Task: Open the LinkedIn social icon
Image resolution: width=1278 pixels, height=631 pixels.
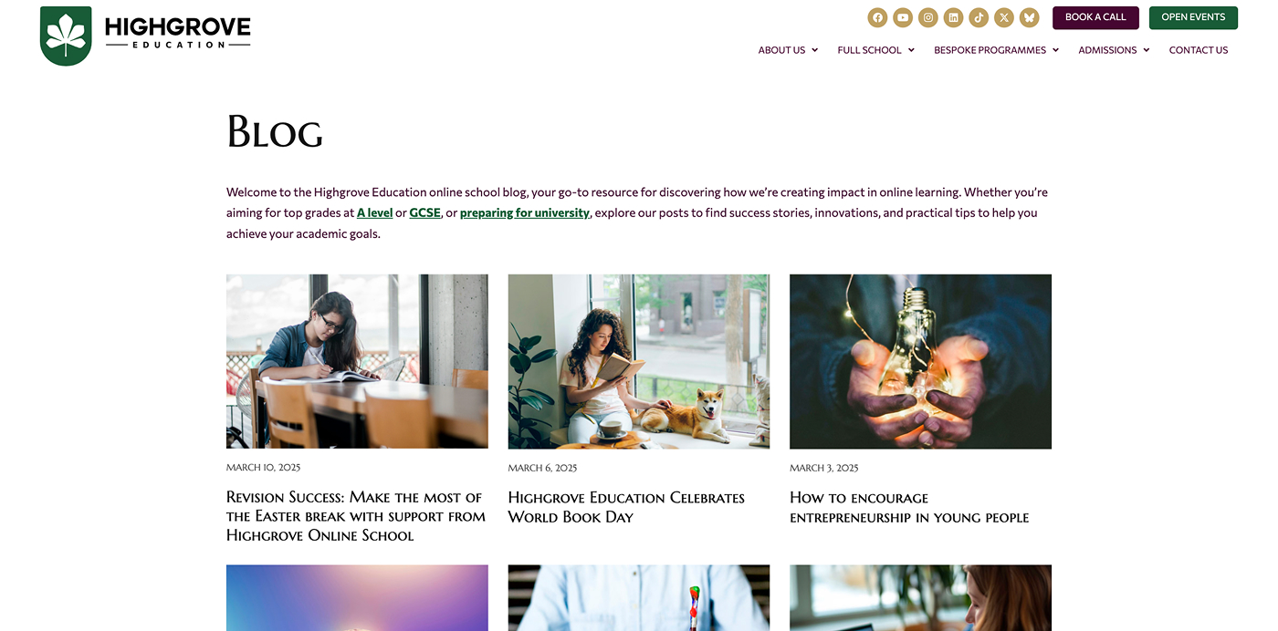Action: click(x=953, y=17)
